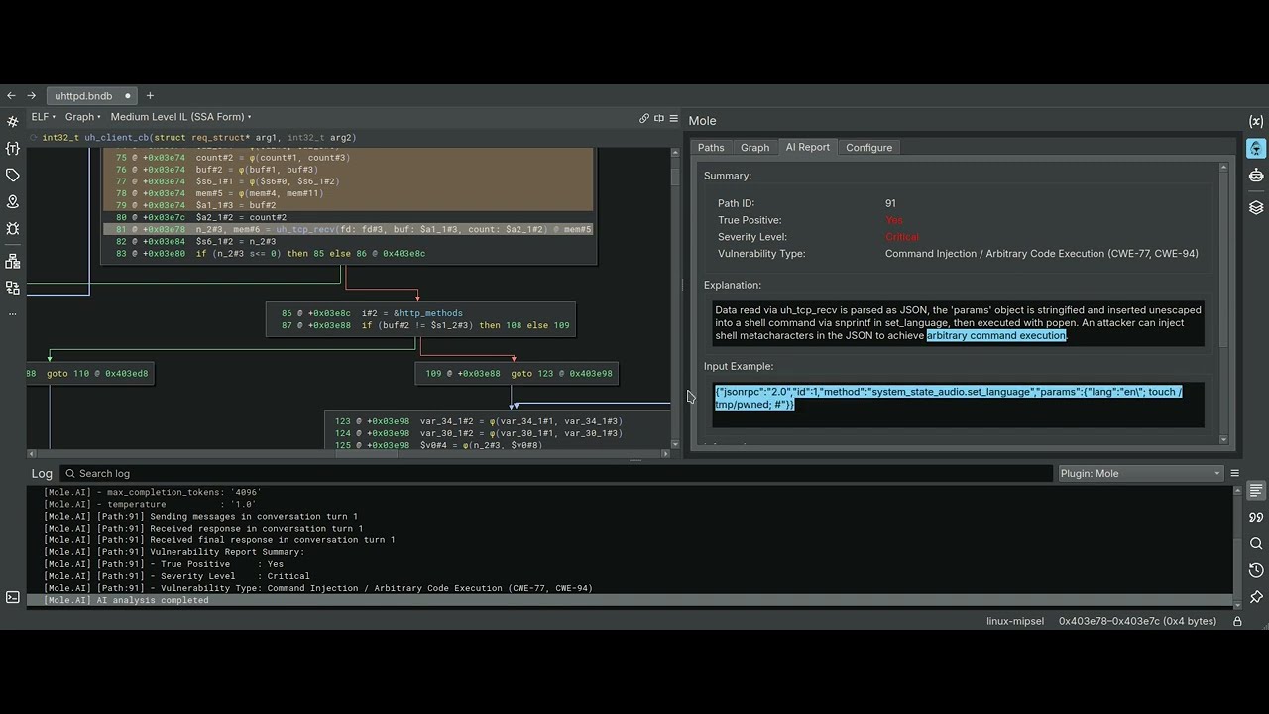Select the Mole icon in right sidebar
The width and height of the screenshot is (1269, 714).
1256,147
